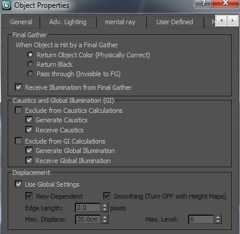Screen dimensions: 240x234
Task: Uncheck Generate Caustics
Action: tap(29, 119)
